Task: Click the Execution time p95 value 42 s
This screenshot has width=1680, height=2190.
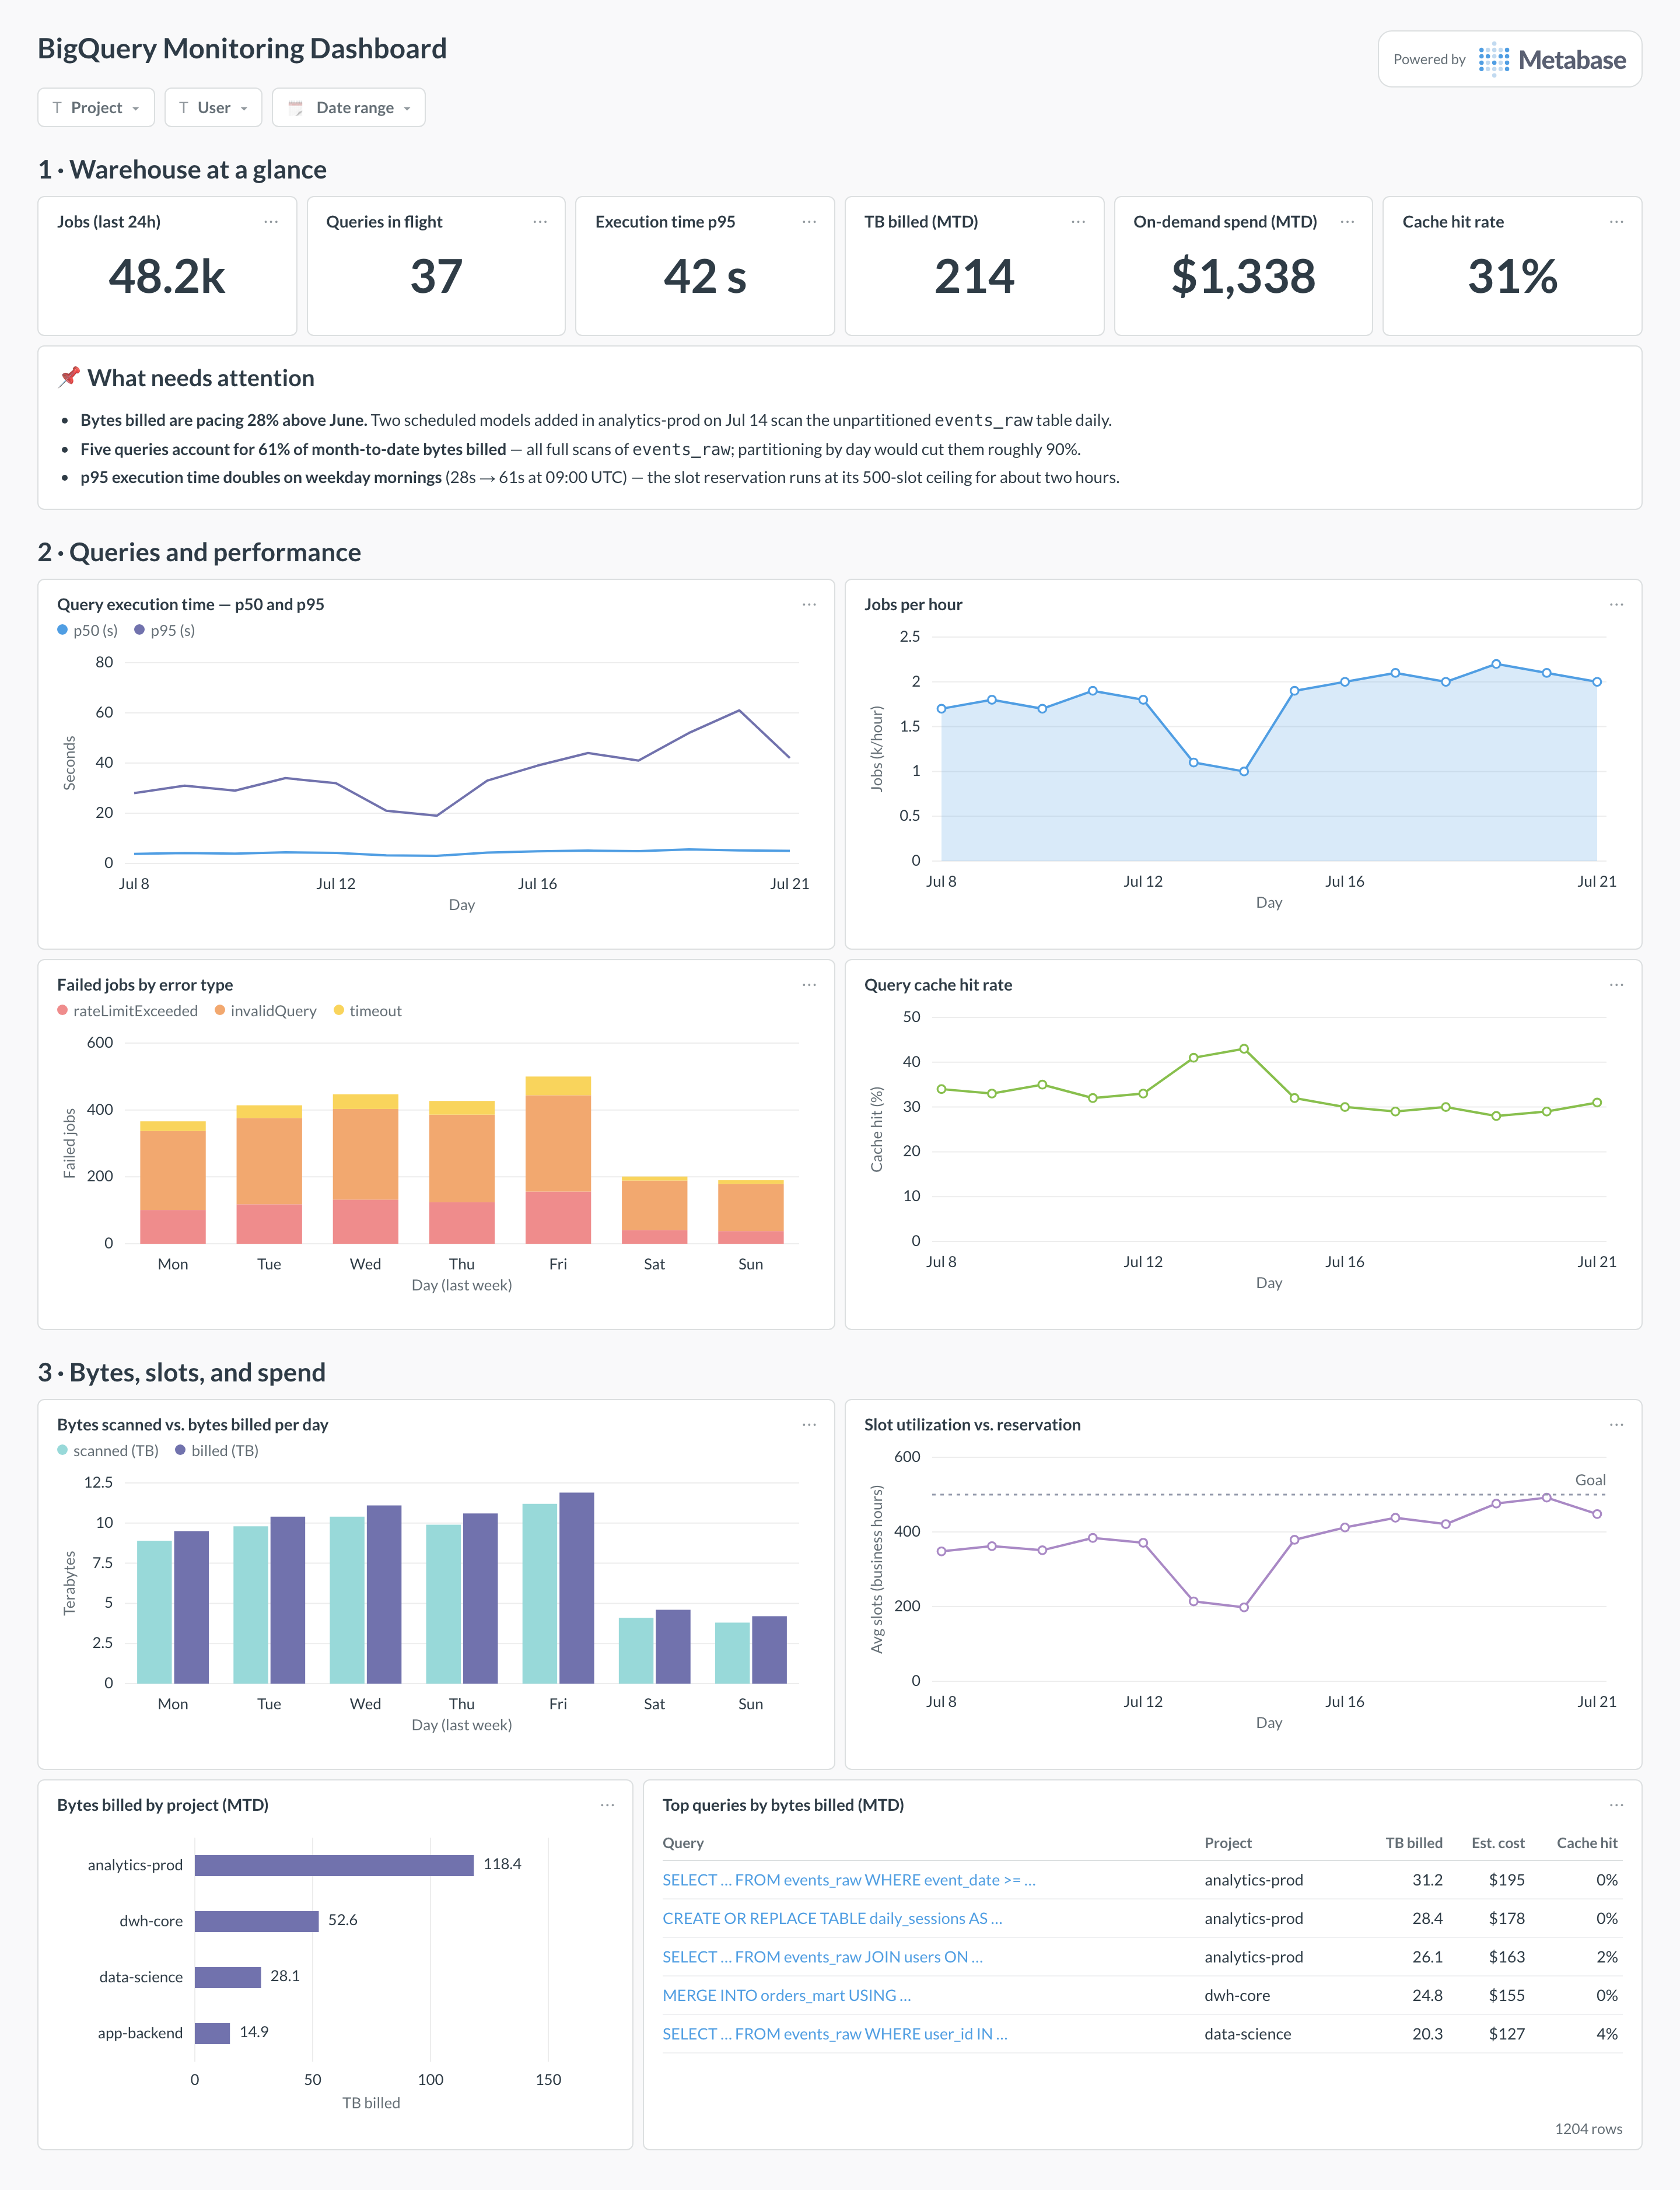Action: 705,277
